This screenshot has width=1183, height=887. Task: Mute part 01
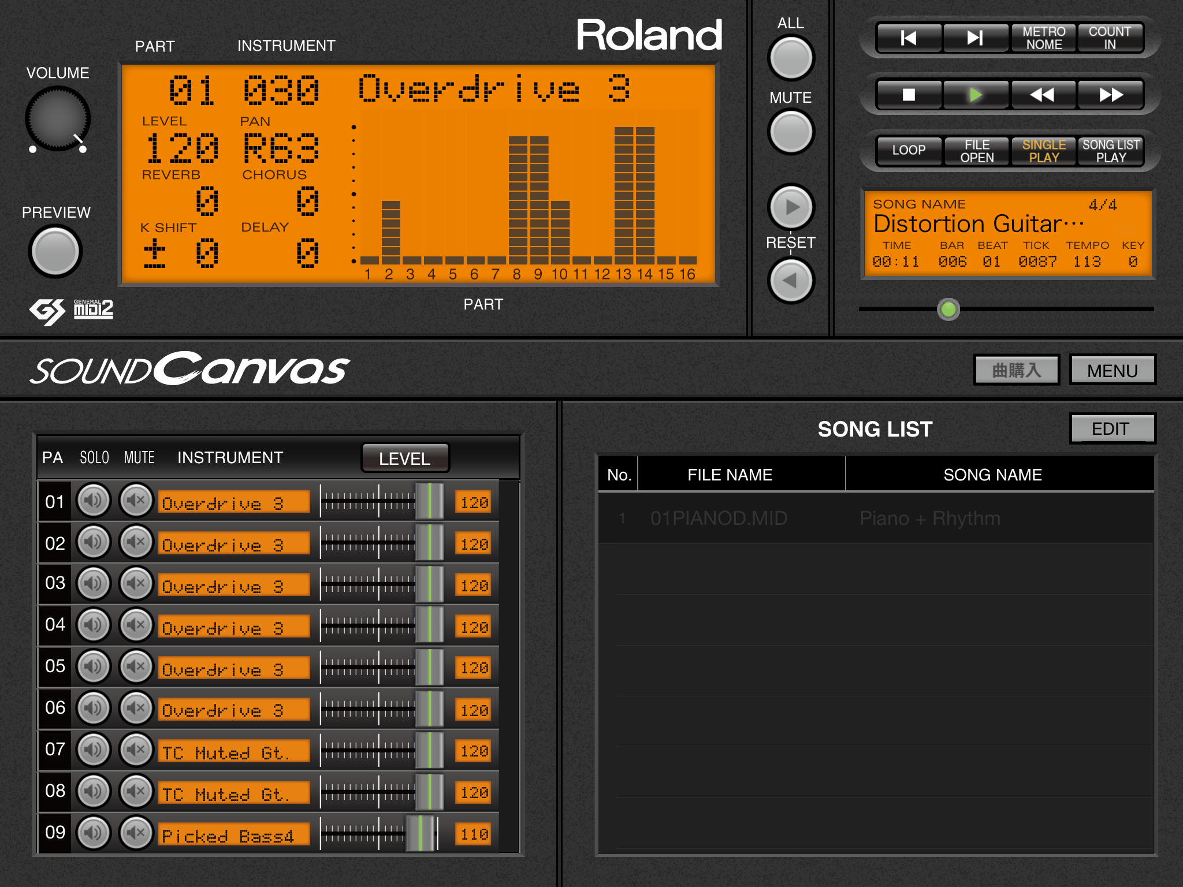[x=136, y=501]
